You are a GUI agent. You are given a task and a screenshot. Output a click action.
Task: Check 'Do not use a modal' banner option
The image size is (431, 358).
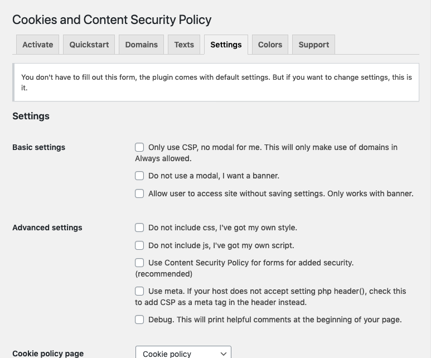139,176
